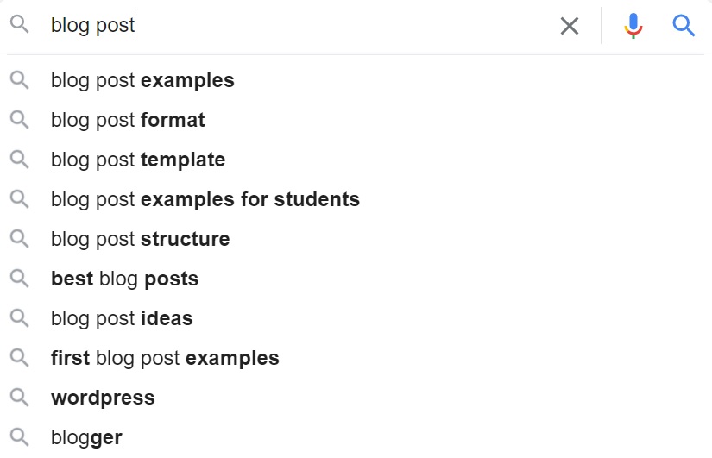Select the "blog post structure" suggestion
Screen dimensions: 712x458
[140, 239]
